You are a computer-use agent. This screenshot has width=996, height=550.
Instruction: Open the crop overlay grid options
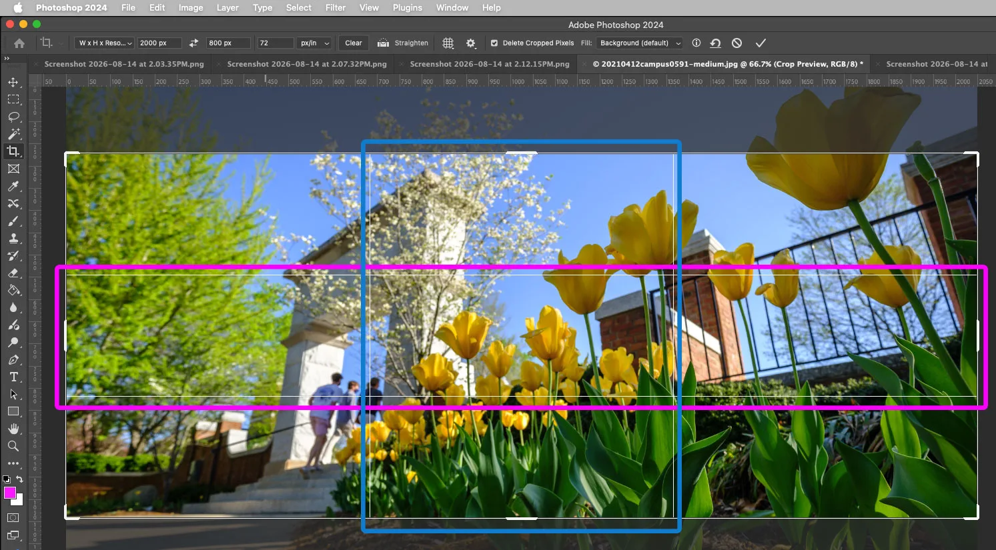[x=448, y=43]
